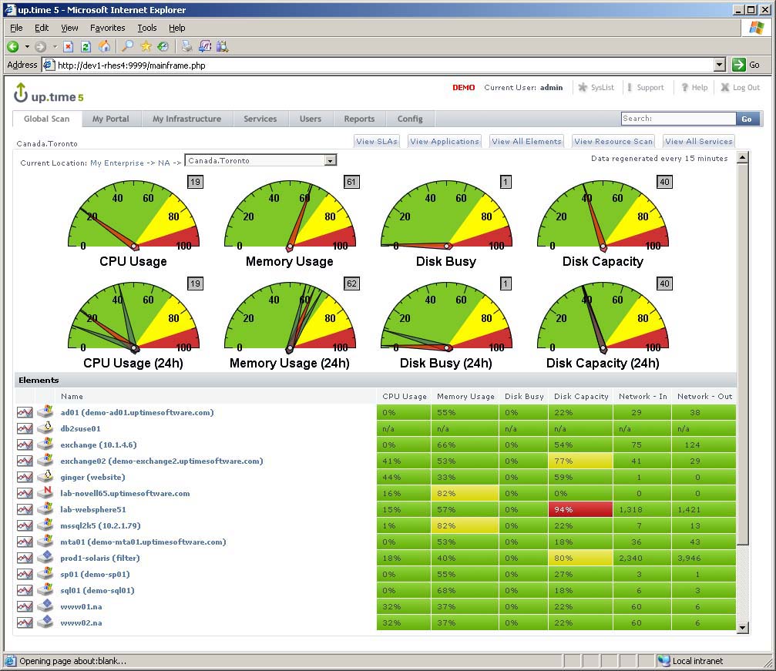Click the browser Forward arrow icon
This screenshot has width=776, height=671.
pos(41,46)
